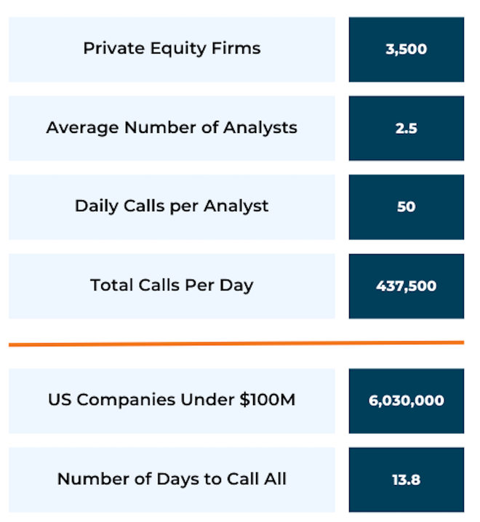Click the word Firms in first row
The width and height of the screenshot is (480, 522).
[x=236, y=48]
